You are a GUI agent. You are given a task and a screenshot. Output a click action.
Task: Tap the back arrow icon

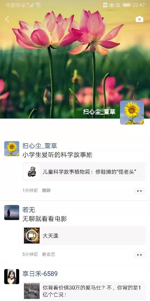[7, 19]
